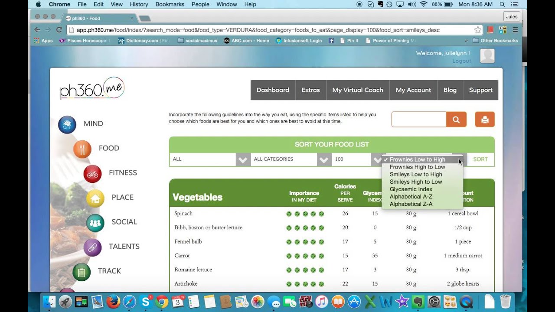The height and width of the screenshot is (312, 555).
Task: Open the My Account tab
Action: click(x=413, y=90)
